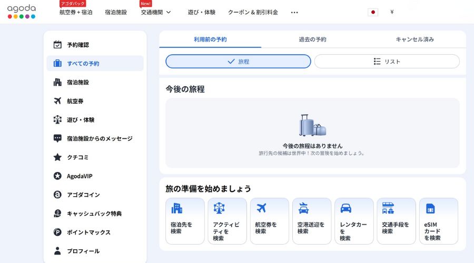Select the 旅程 view toggle
The width and height of the screenshot is (474, 263).
click(238, 62)
